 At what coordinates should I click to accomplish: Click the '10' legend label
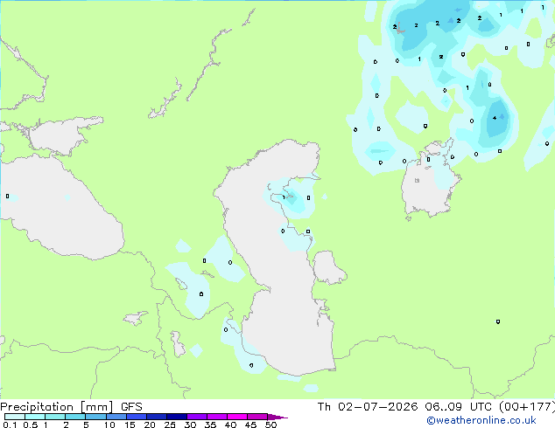109,425
